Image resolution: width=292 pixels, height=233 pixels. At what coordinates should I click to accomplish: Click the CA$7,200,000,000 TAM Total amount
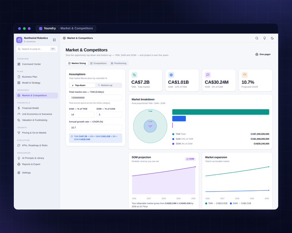coord(260,134)
